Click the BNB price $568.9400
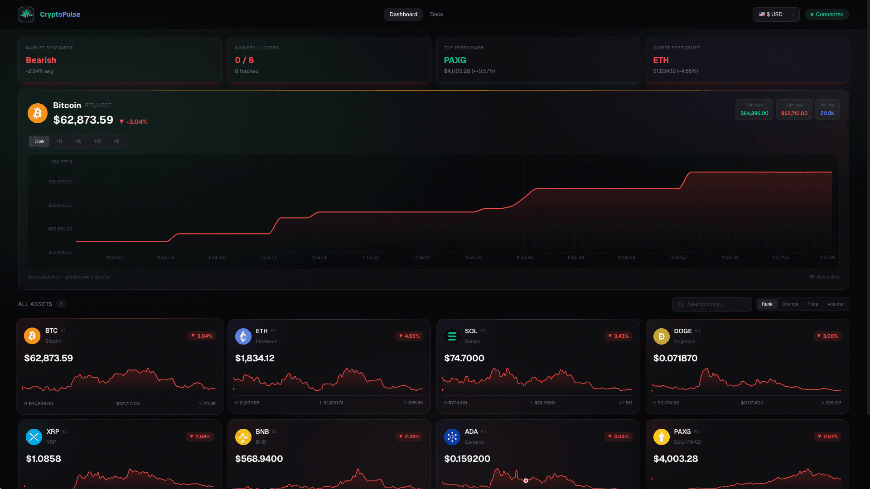870x489 pixels. [x=259, y=459]
